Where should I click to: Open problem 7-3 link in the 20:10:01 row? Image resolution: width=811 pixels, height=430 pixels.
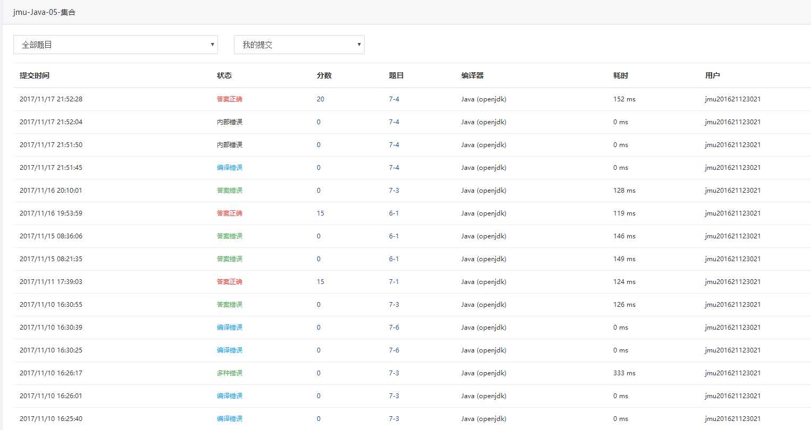(394, 191)
